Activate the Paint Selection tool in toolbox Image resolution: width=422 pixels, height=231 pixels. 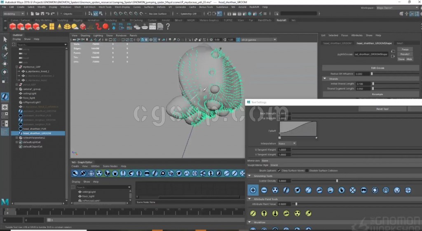5,56
